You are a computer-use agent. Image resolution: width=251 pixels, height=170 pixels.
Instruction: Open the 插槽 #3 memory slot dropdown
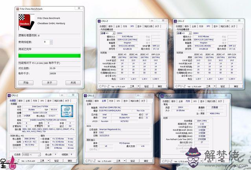[189, 33]
